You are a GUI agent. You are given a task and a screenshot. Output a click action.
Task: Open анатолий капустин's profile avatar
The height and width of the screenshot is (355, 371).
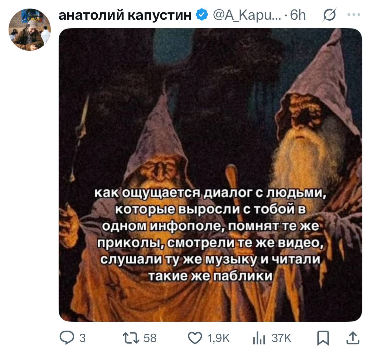(x=29, y=30)
